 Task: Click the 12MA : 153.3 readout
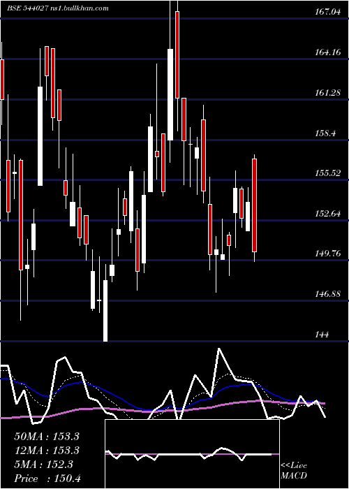(x=47, y=451)
